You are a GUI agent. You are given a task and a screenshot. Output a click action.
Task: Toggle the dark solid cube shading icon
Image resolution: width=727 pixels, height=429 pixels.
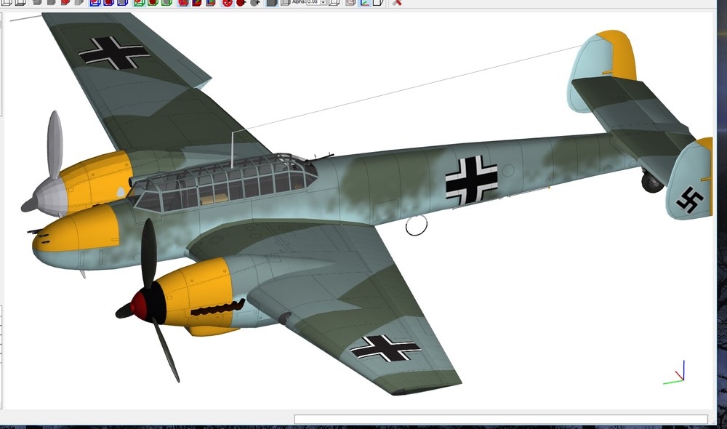pos(272,2)
